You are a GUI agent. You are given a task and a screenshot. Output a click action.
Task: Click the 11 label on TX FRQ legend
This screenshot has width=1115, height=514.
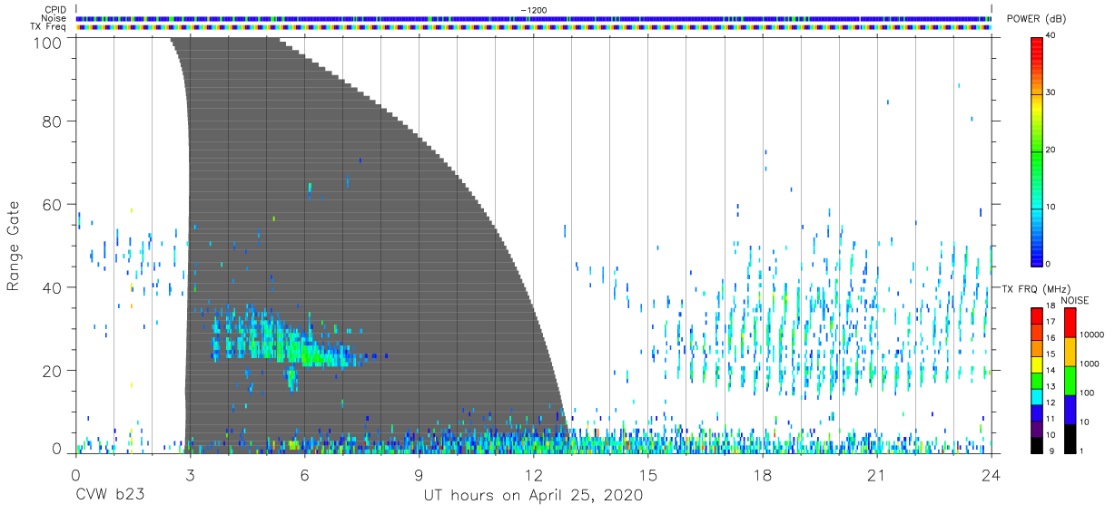1051,419
